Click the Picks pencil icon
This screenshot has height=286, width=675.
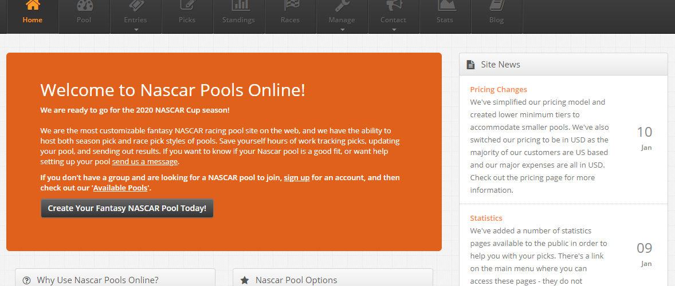click(x=187, y=5)
